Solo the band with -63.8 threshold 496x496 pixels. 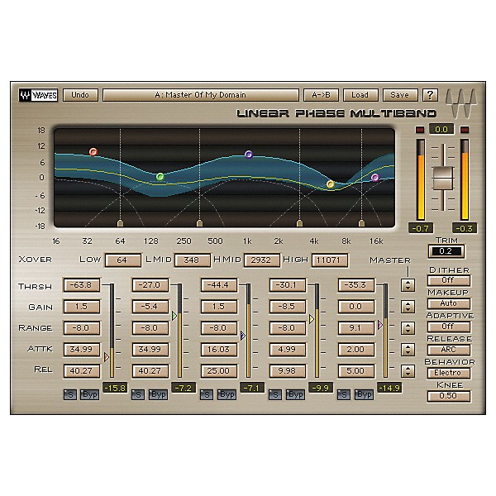click(70, 395)
